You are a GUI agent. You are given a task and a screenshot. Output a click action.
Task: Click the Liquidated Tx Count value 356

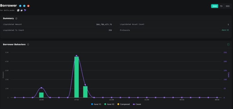110,30
